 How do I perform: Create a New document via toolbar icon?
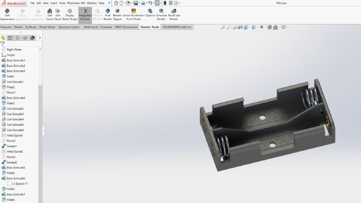(x=122, y=3)
